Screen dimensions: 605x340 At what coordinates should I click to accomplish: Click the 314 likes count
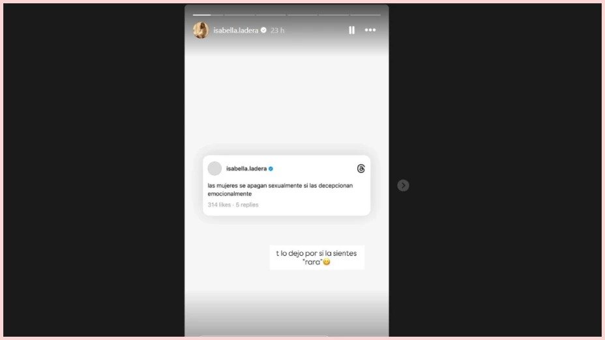[x=219, y=205]
